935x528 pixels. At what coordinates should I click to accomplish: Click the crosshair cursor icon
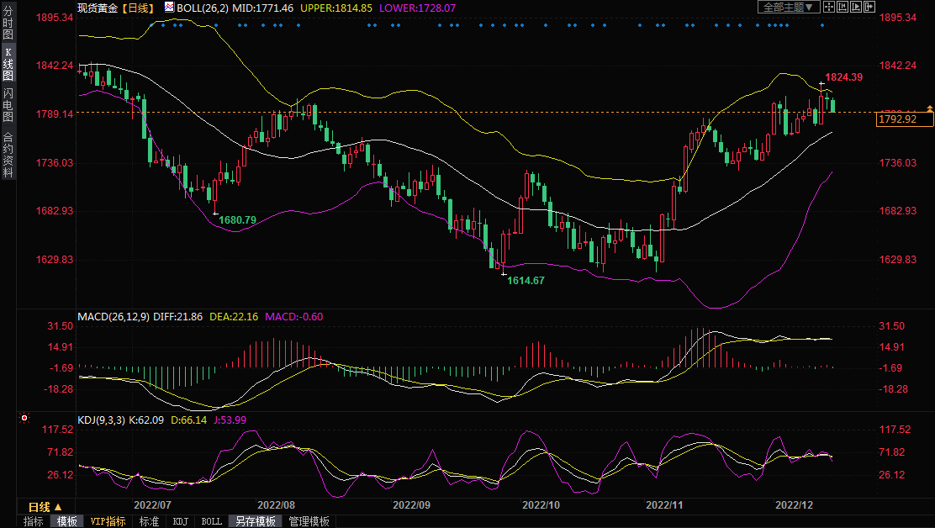829,7
